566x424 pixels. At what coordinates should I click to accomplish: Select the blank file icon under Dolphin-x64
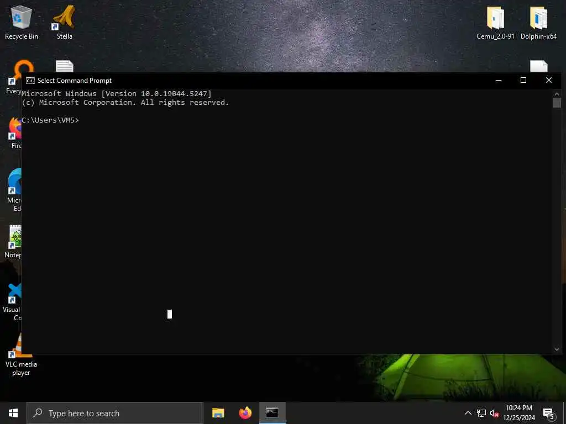538,66
